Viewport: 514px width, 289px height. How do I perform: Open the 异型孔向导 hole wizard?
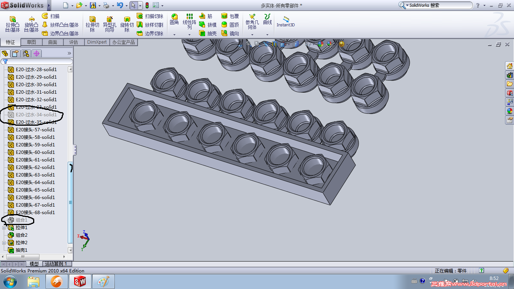[x=109, y=24]
